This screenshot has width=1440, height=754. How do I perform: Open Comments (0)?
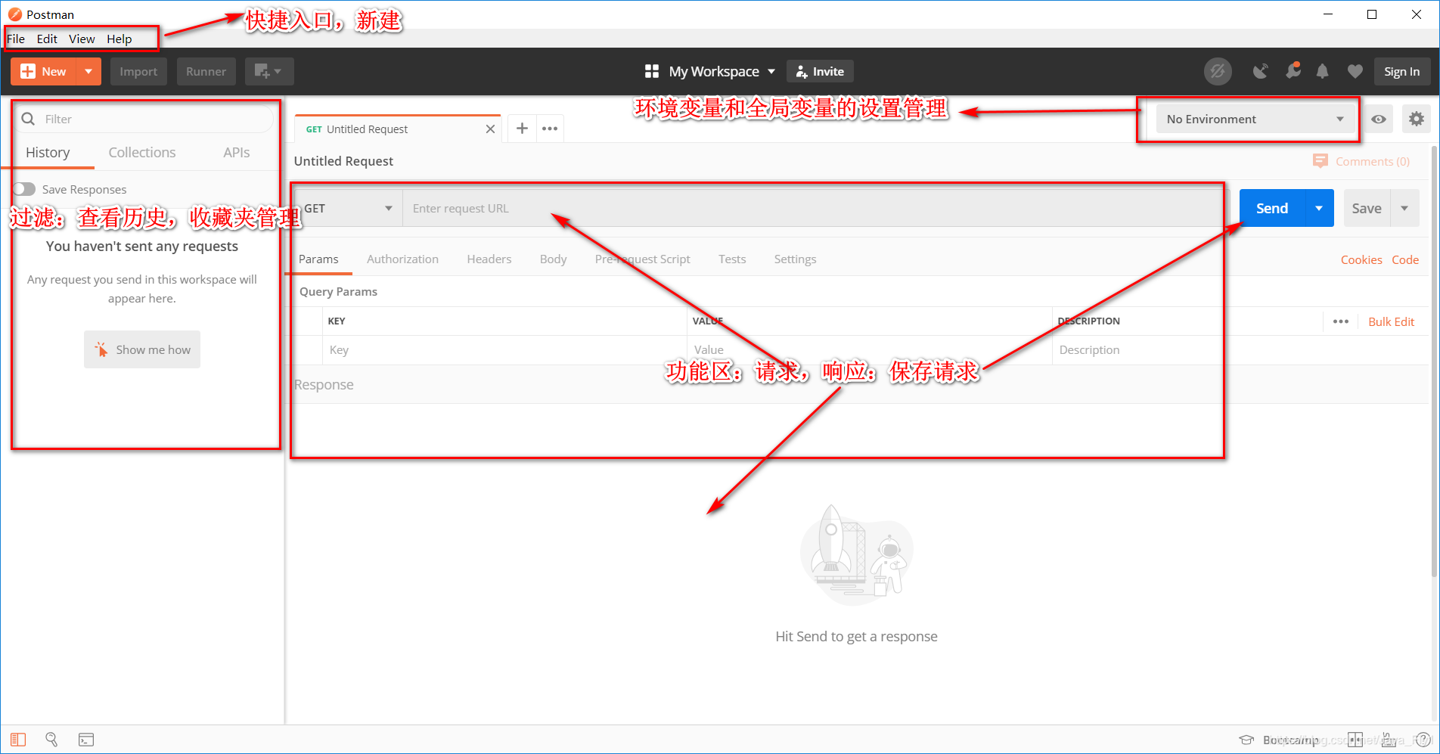(1361, 161)
